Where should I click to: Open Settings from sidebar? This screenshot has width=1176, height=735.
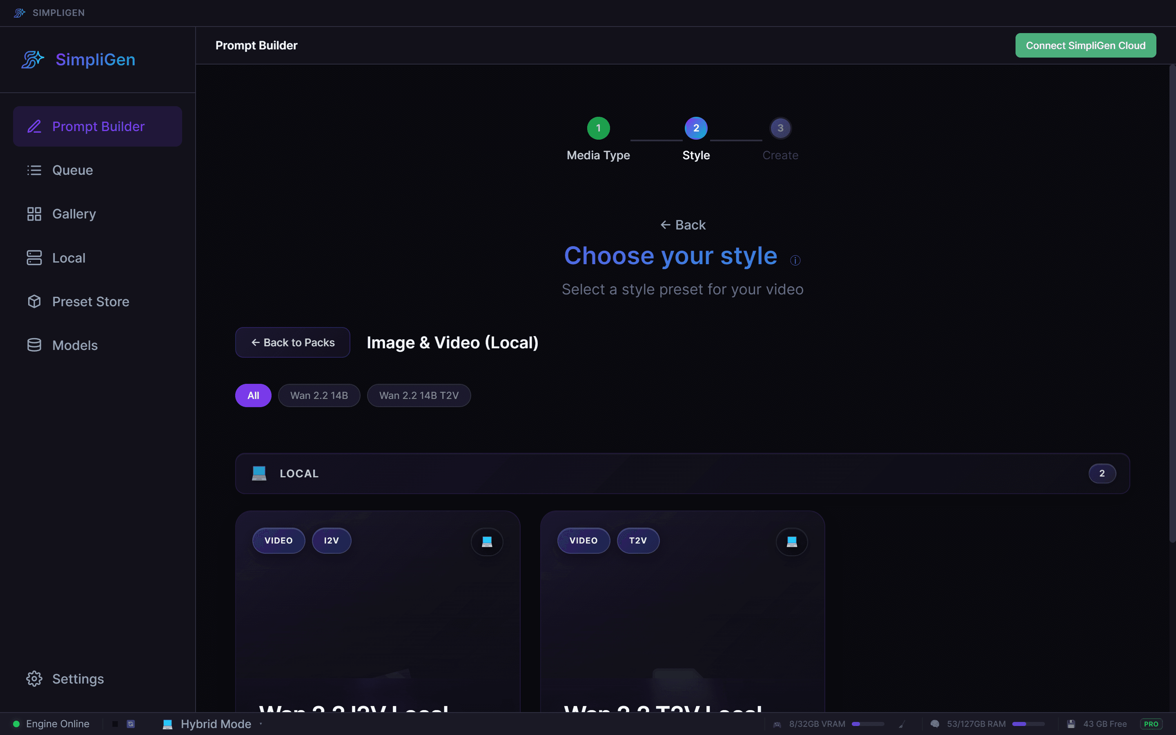[98, 679]
